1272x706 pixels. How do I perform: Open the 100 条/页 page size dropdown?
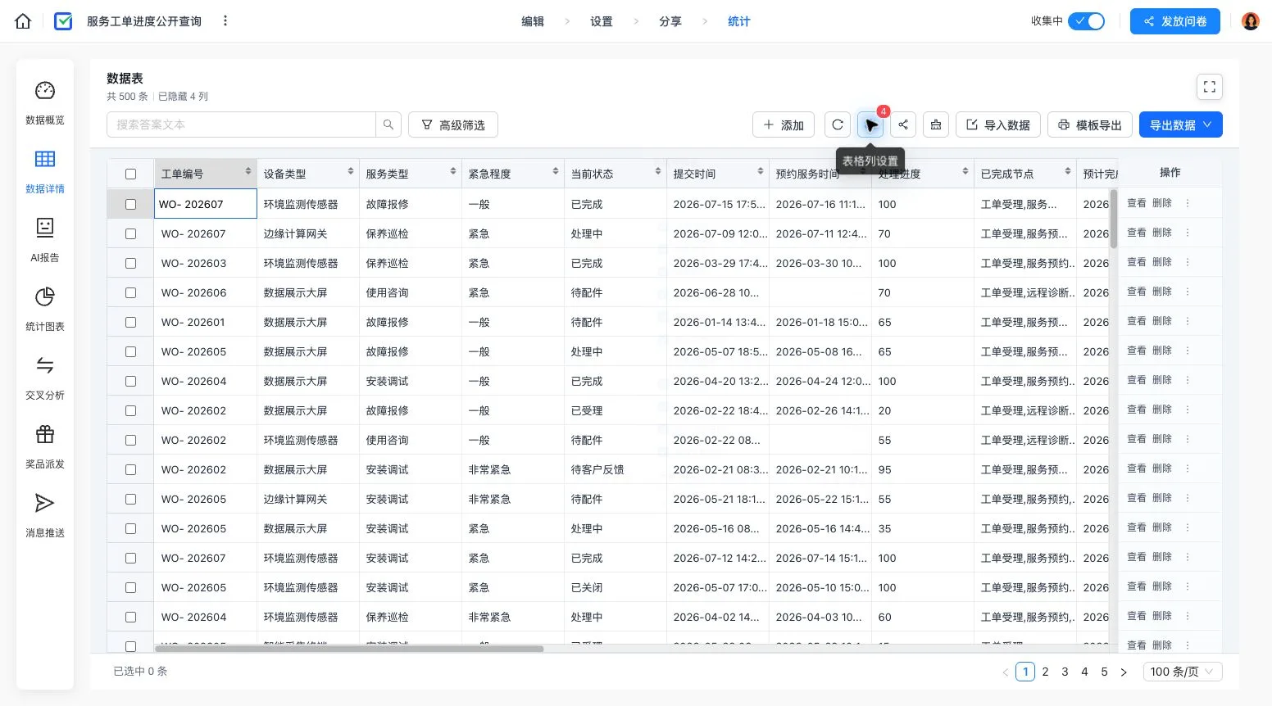coord(1182,672)
